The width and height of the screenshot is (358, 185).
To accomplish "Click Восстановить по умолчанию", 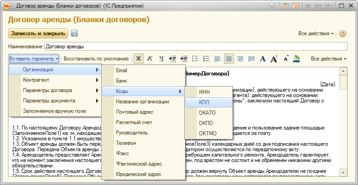I will coord(96,59).
